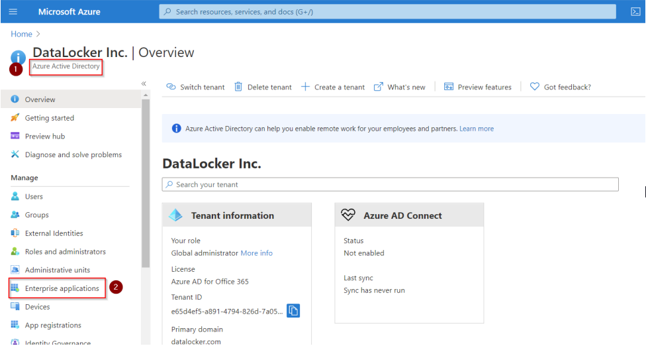The image size is (646, 348).
Task: Click the Home breadcrumb link
Action: pos(21,34)
